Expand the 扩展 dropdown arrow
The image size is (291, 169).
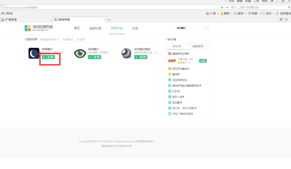point(218,14)
